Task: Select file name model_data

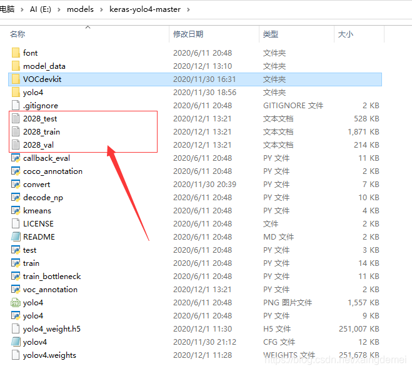Action: [44, 66]
